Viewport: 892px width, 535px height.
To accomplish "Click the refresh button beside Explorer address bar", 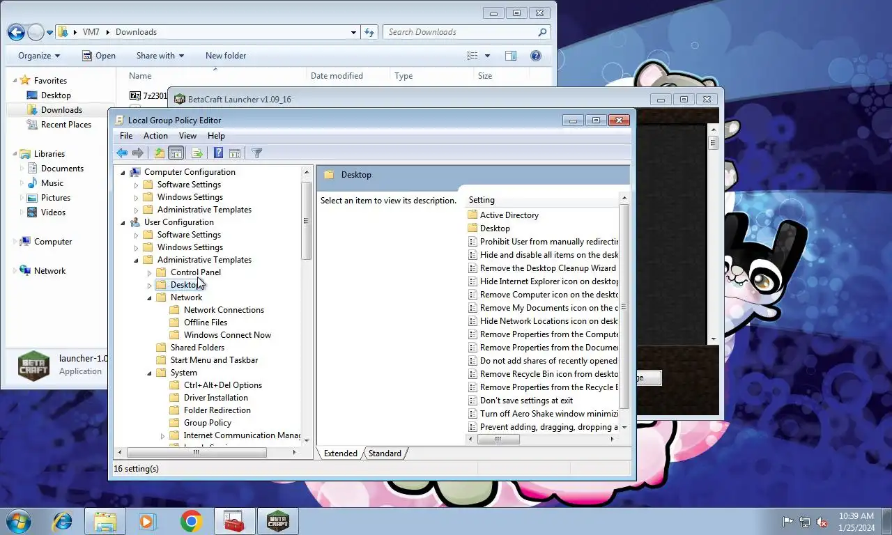I will (x=370, y=32).
